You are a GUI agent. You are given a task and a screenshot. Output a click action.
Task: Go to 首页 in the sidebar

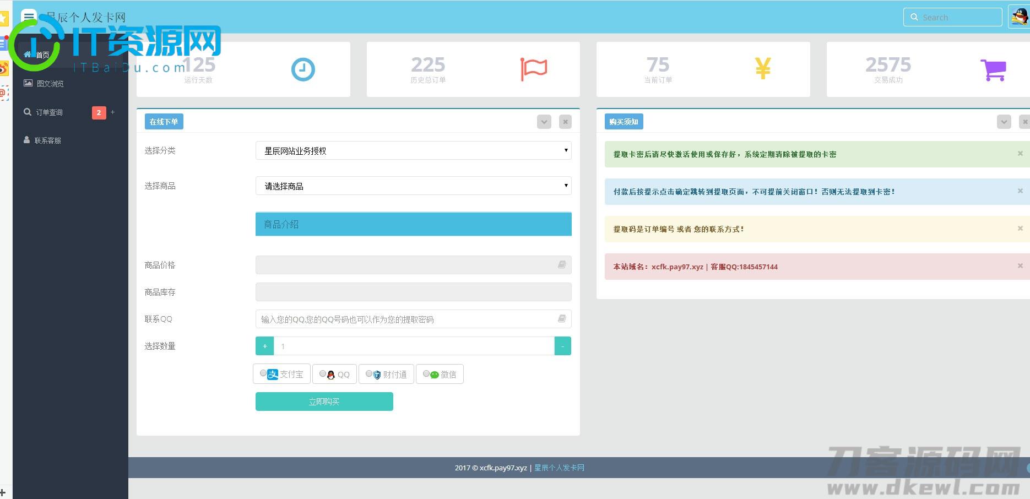[71, 55]
